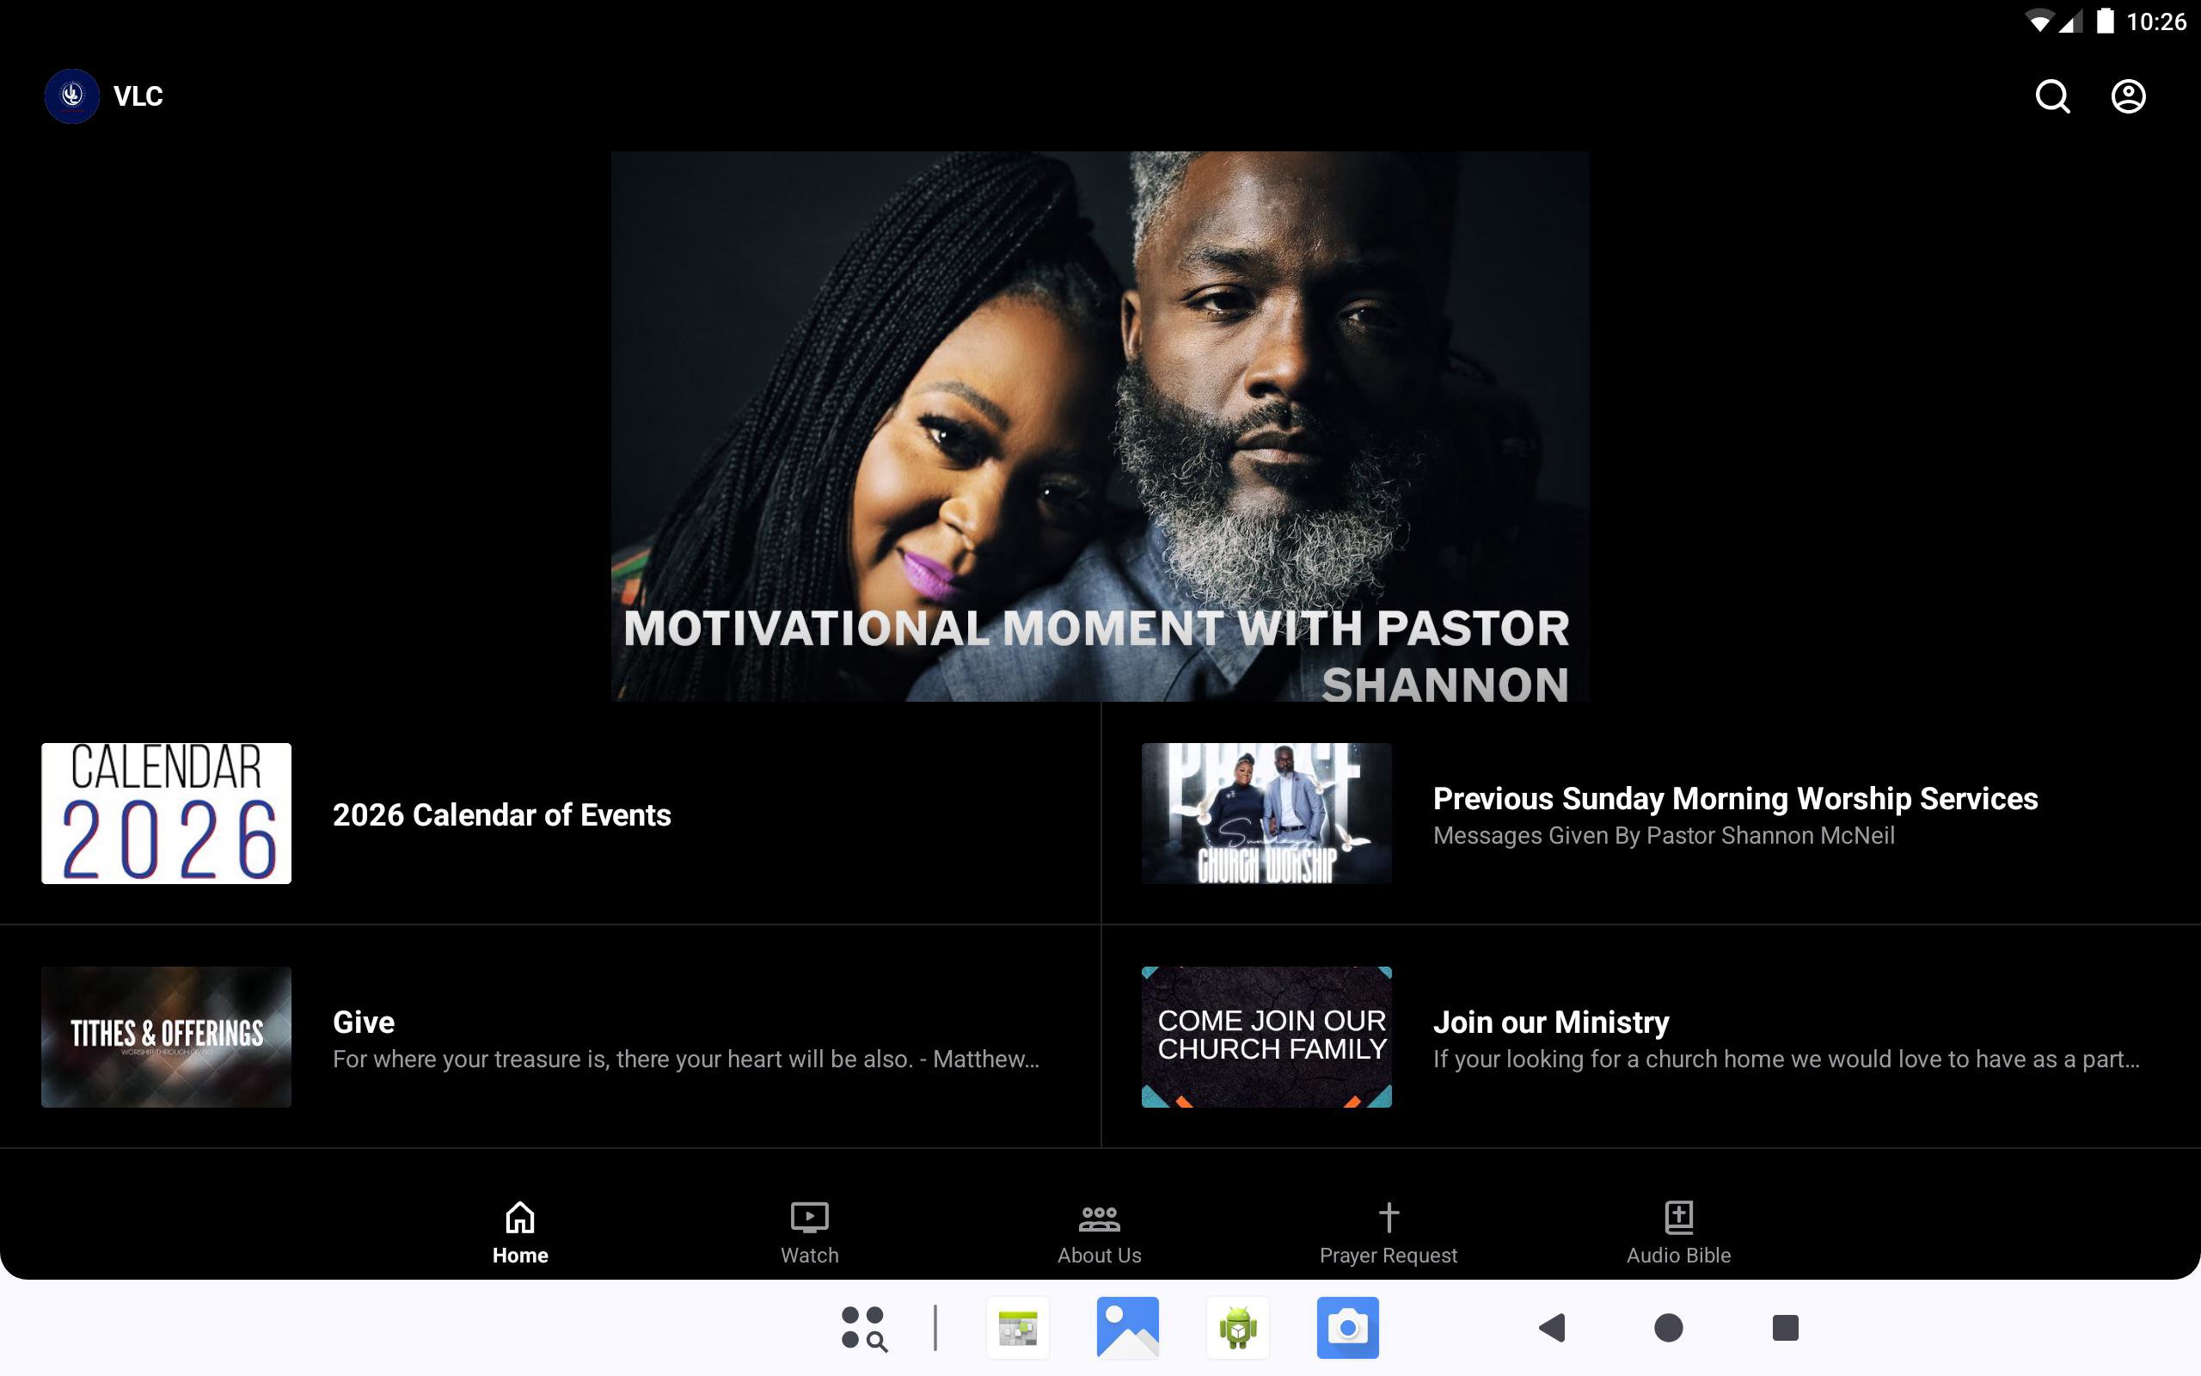The width and height of the screenshot is (2201, 1376).
Task: Launch the camera app from taskbar
Action: [x=1347, y=1328]
